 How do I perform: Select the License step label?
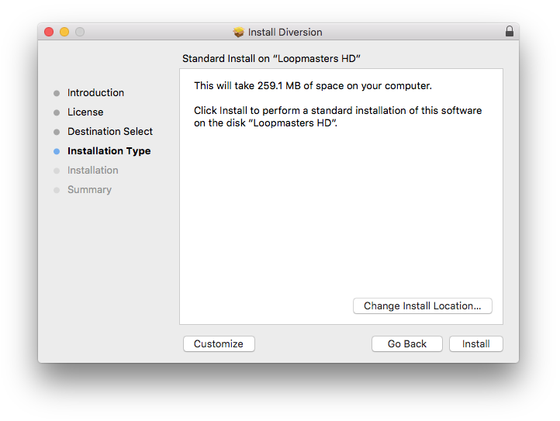[x=85, y=112]
